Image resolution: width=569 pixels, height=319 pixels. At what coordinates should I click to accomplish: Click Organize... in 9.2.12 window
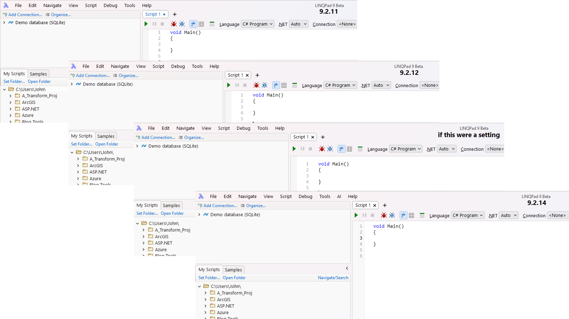click(126, 75)
